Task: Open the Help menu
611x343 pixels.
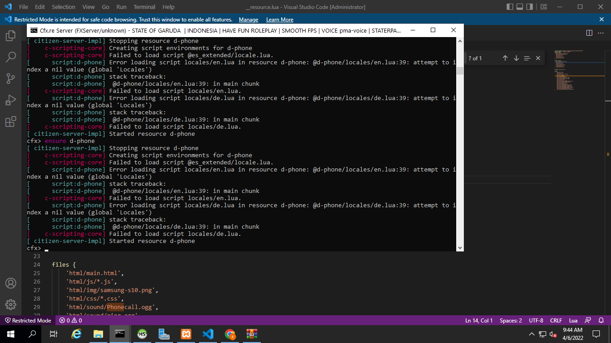Action: point(169,7)
